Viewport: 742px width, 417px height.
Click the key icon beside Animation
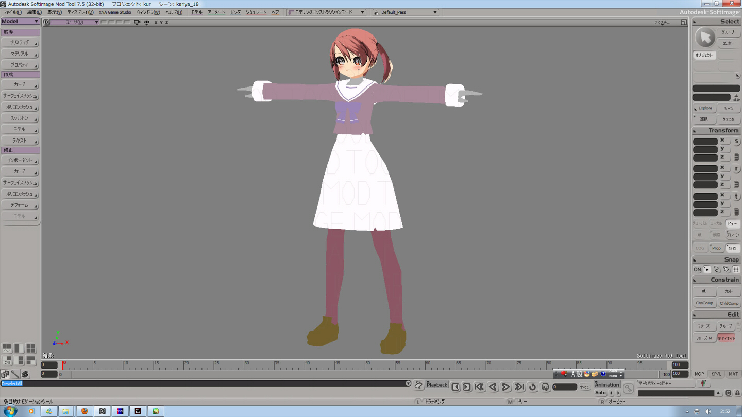click(x=628, y=389)
